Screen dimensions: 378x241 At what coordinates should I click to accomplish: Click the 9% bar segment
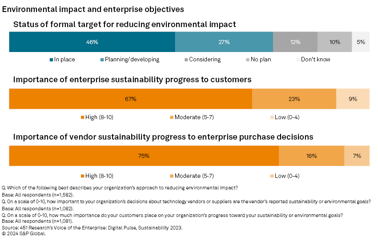(x=353, y=99)
